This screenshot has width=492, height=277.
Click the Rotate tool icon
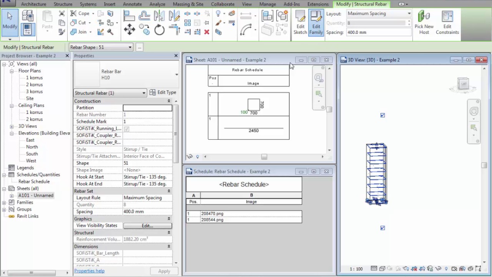159,30
